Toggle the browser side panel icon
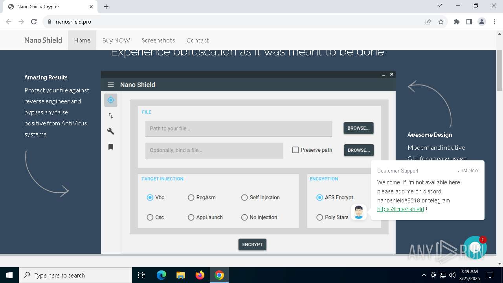 pos(469,22)
